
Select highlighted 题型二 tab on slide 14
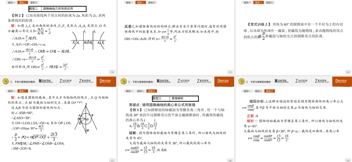23,2
